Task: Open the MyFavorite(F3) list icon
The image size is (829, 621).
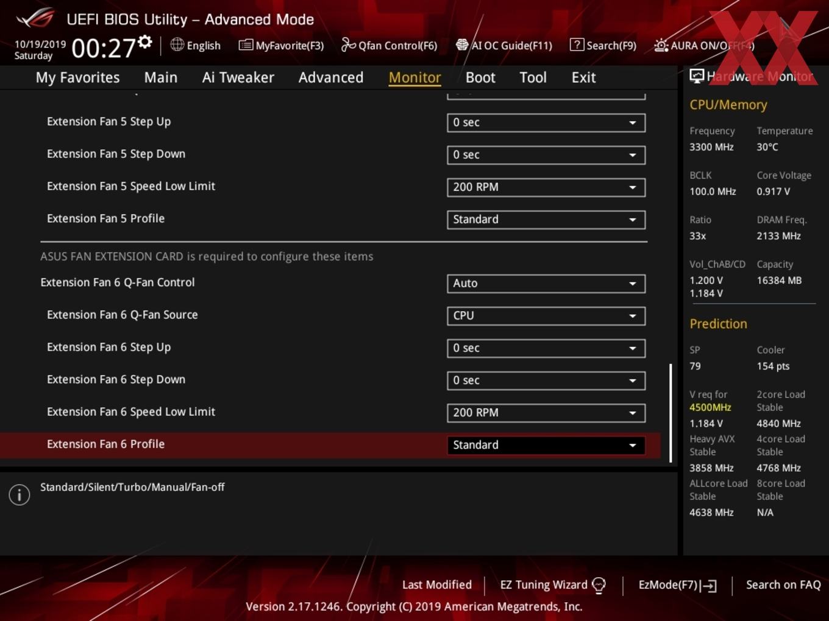Action: click(246, 45)
